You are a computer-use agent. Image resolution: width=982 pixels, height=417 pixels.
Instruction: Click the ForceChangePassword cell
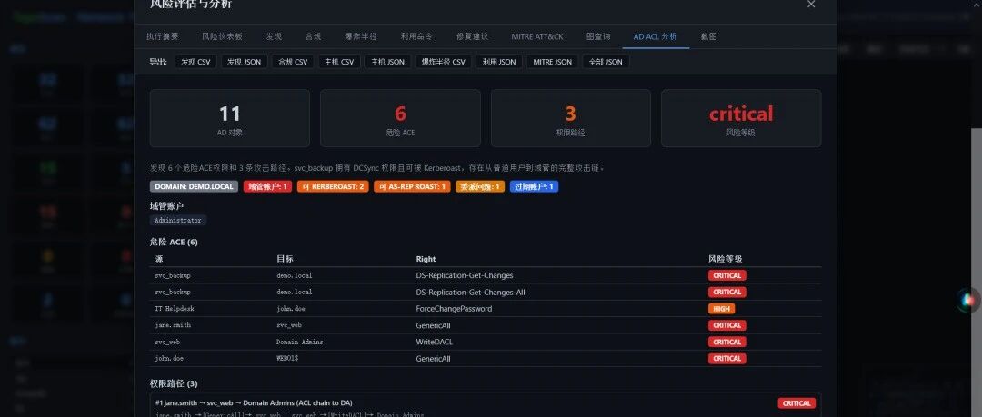454,309
